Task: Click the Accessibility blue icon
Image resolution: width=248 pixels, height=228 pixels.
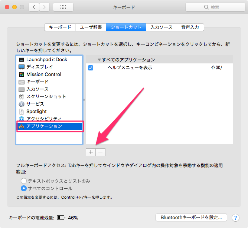Action: pyautogui.click(x=22, y=119)
